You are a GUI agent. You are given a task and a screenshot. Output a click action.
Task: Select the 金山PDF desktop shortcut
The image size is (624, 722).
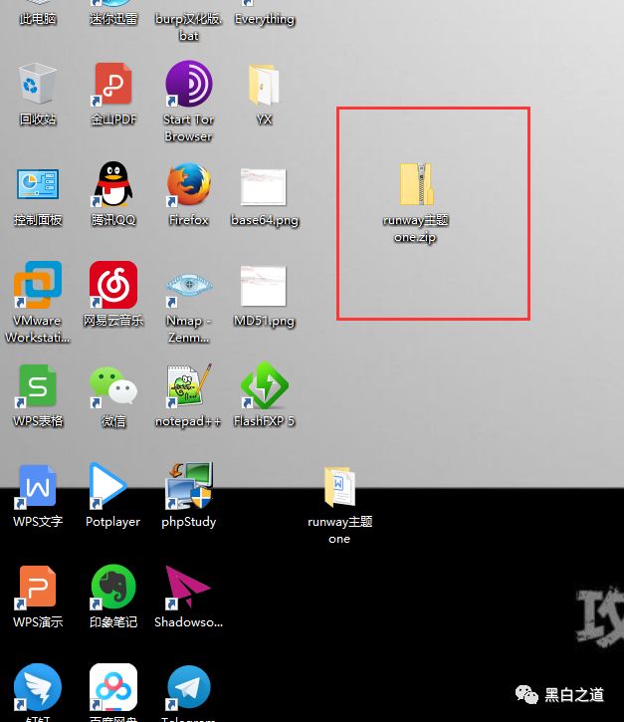point(113,86)
